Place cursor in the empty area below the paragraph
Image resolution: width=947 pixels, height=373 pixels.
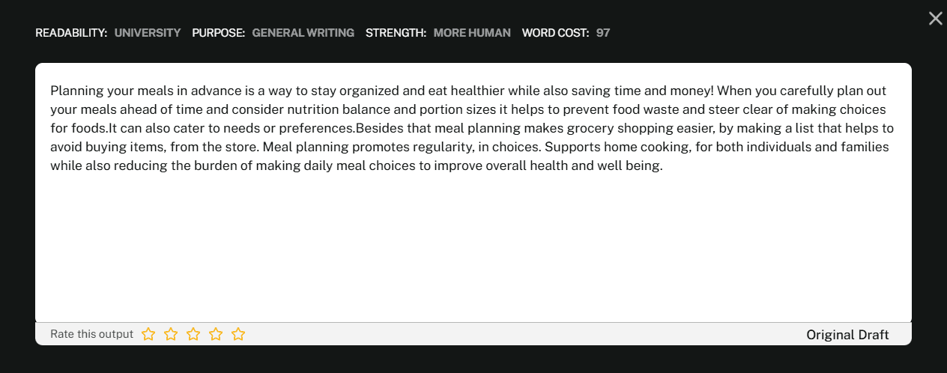click(472, 247)
